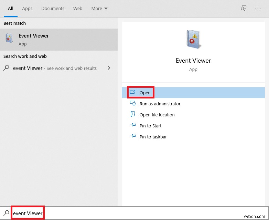Click the Run as administrator shield icon

click(x=133, y=103)
